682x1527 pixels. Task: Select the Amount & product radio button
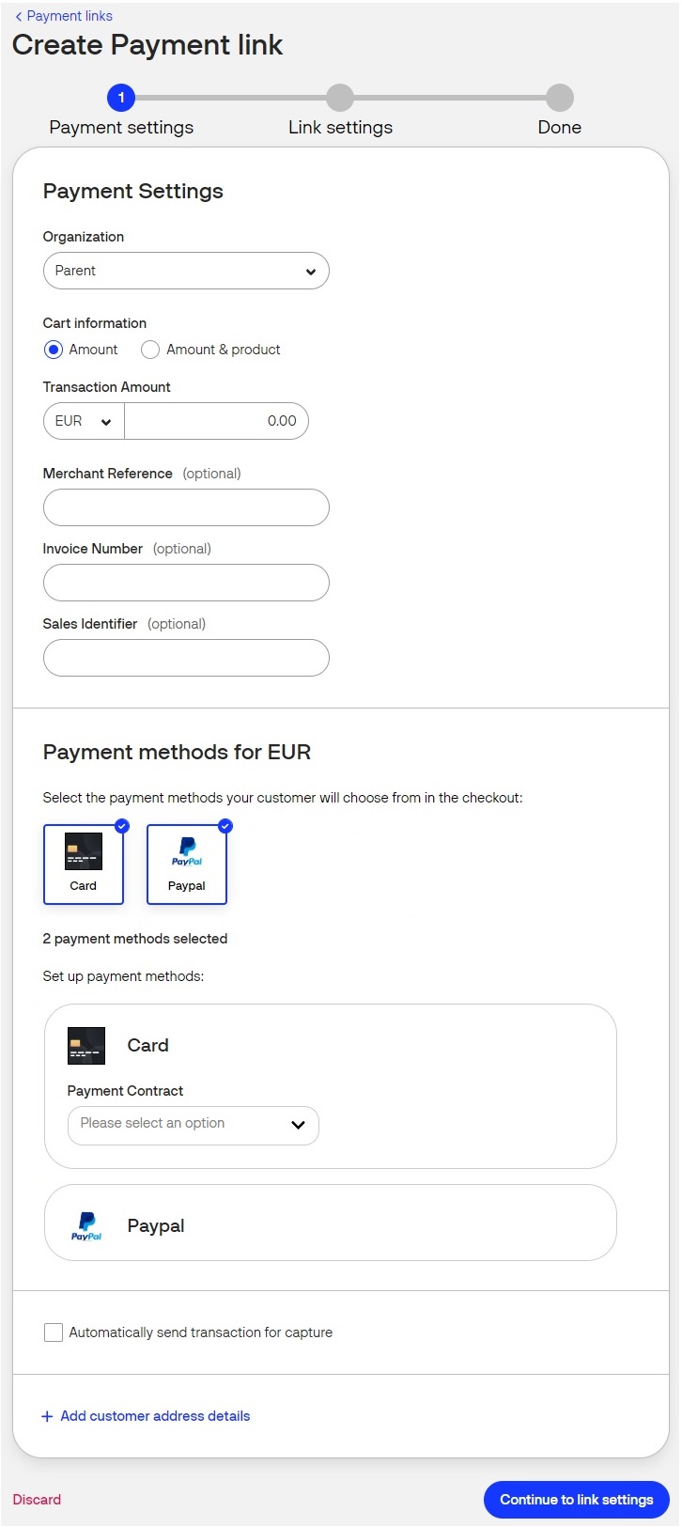pos(149,349)
